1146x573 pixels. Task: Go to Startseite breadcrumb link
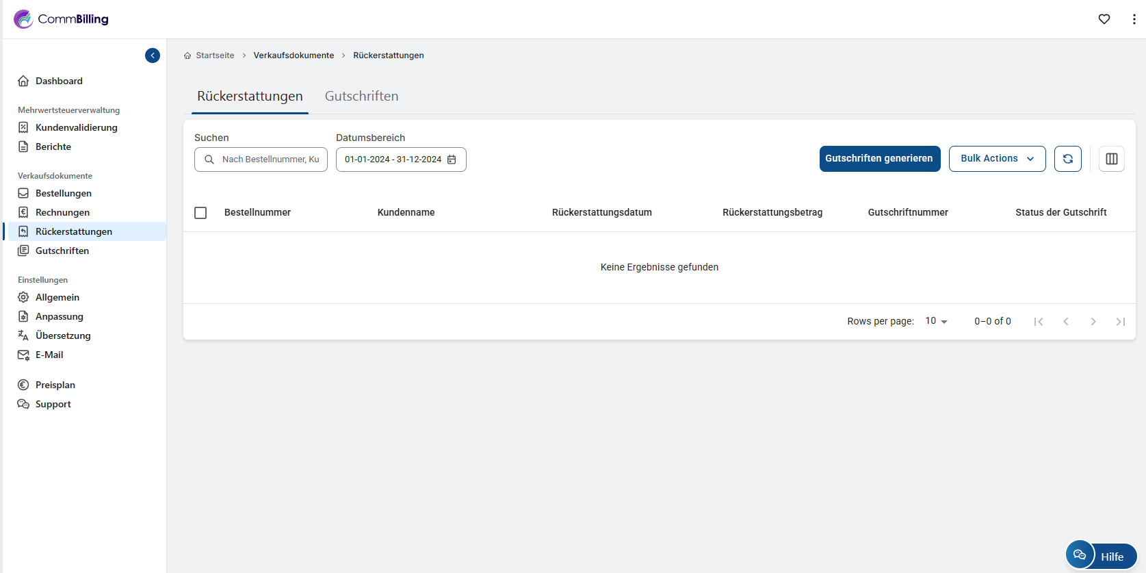(x=215, y=55)
